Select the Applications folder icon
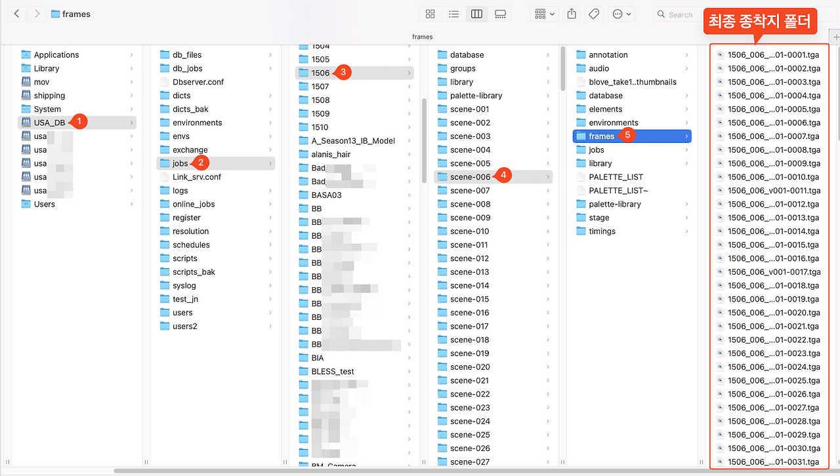Image resolution: width=840 pixels, height=476 pixels. click(x=26, y=55)
